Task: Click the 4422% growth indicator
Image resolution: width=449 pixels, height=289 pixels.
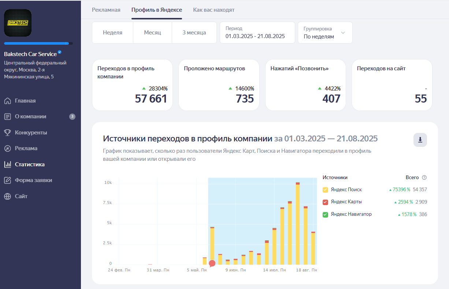Action: point(330,89)
